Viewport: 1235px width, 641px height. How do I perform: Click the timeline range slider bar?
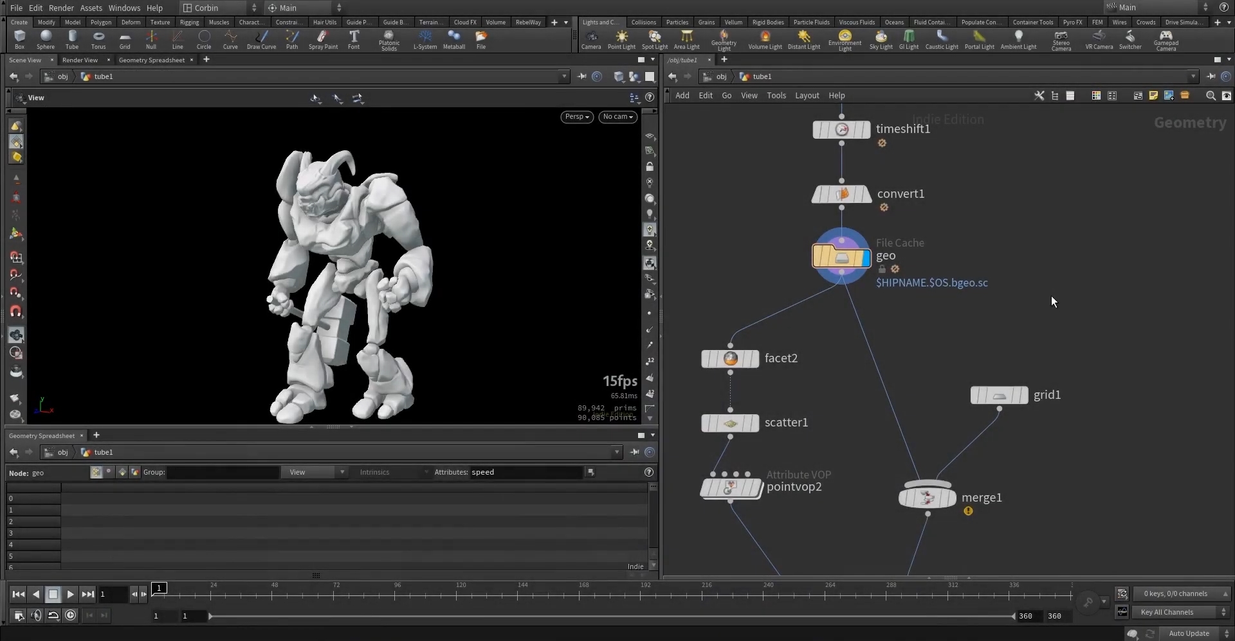pyautogui.click(x=611, y=616)
